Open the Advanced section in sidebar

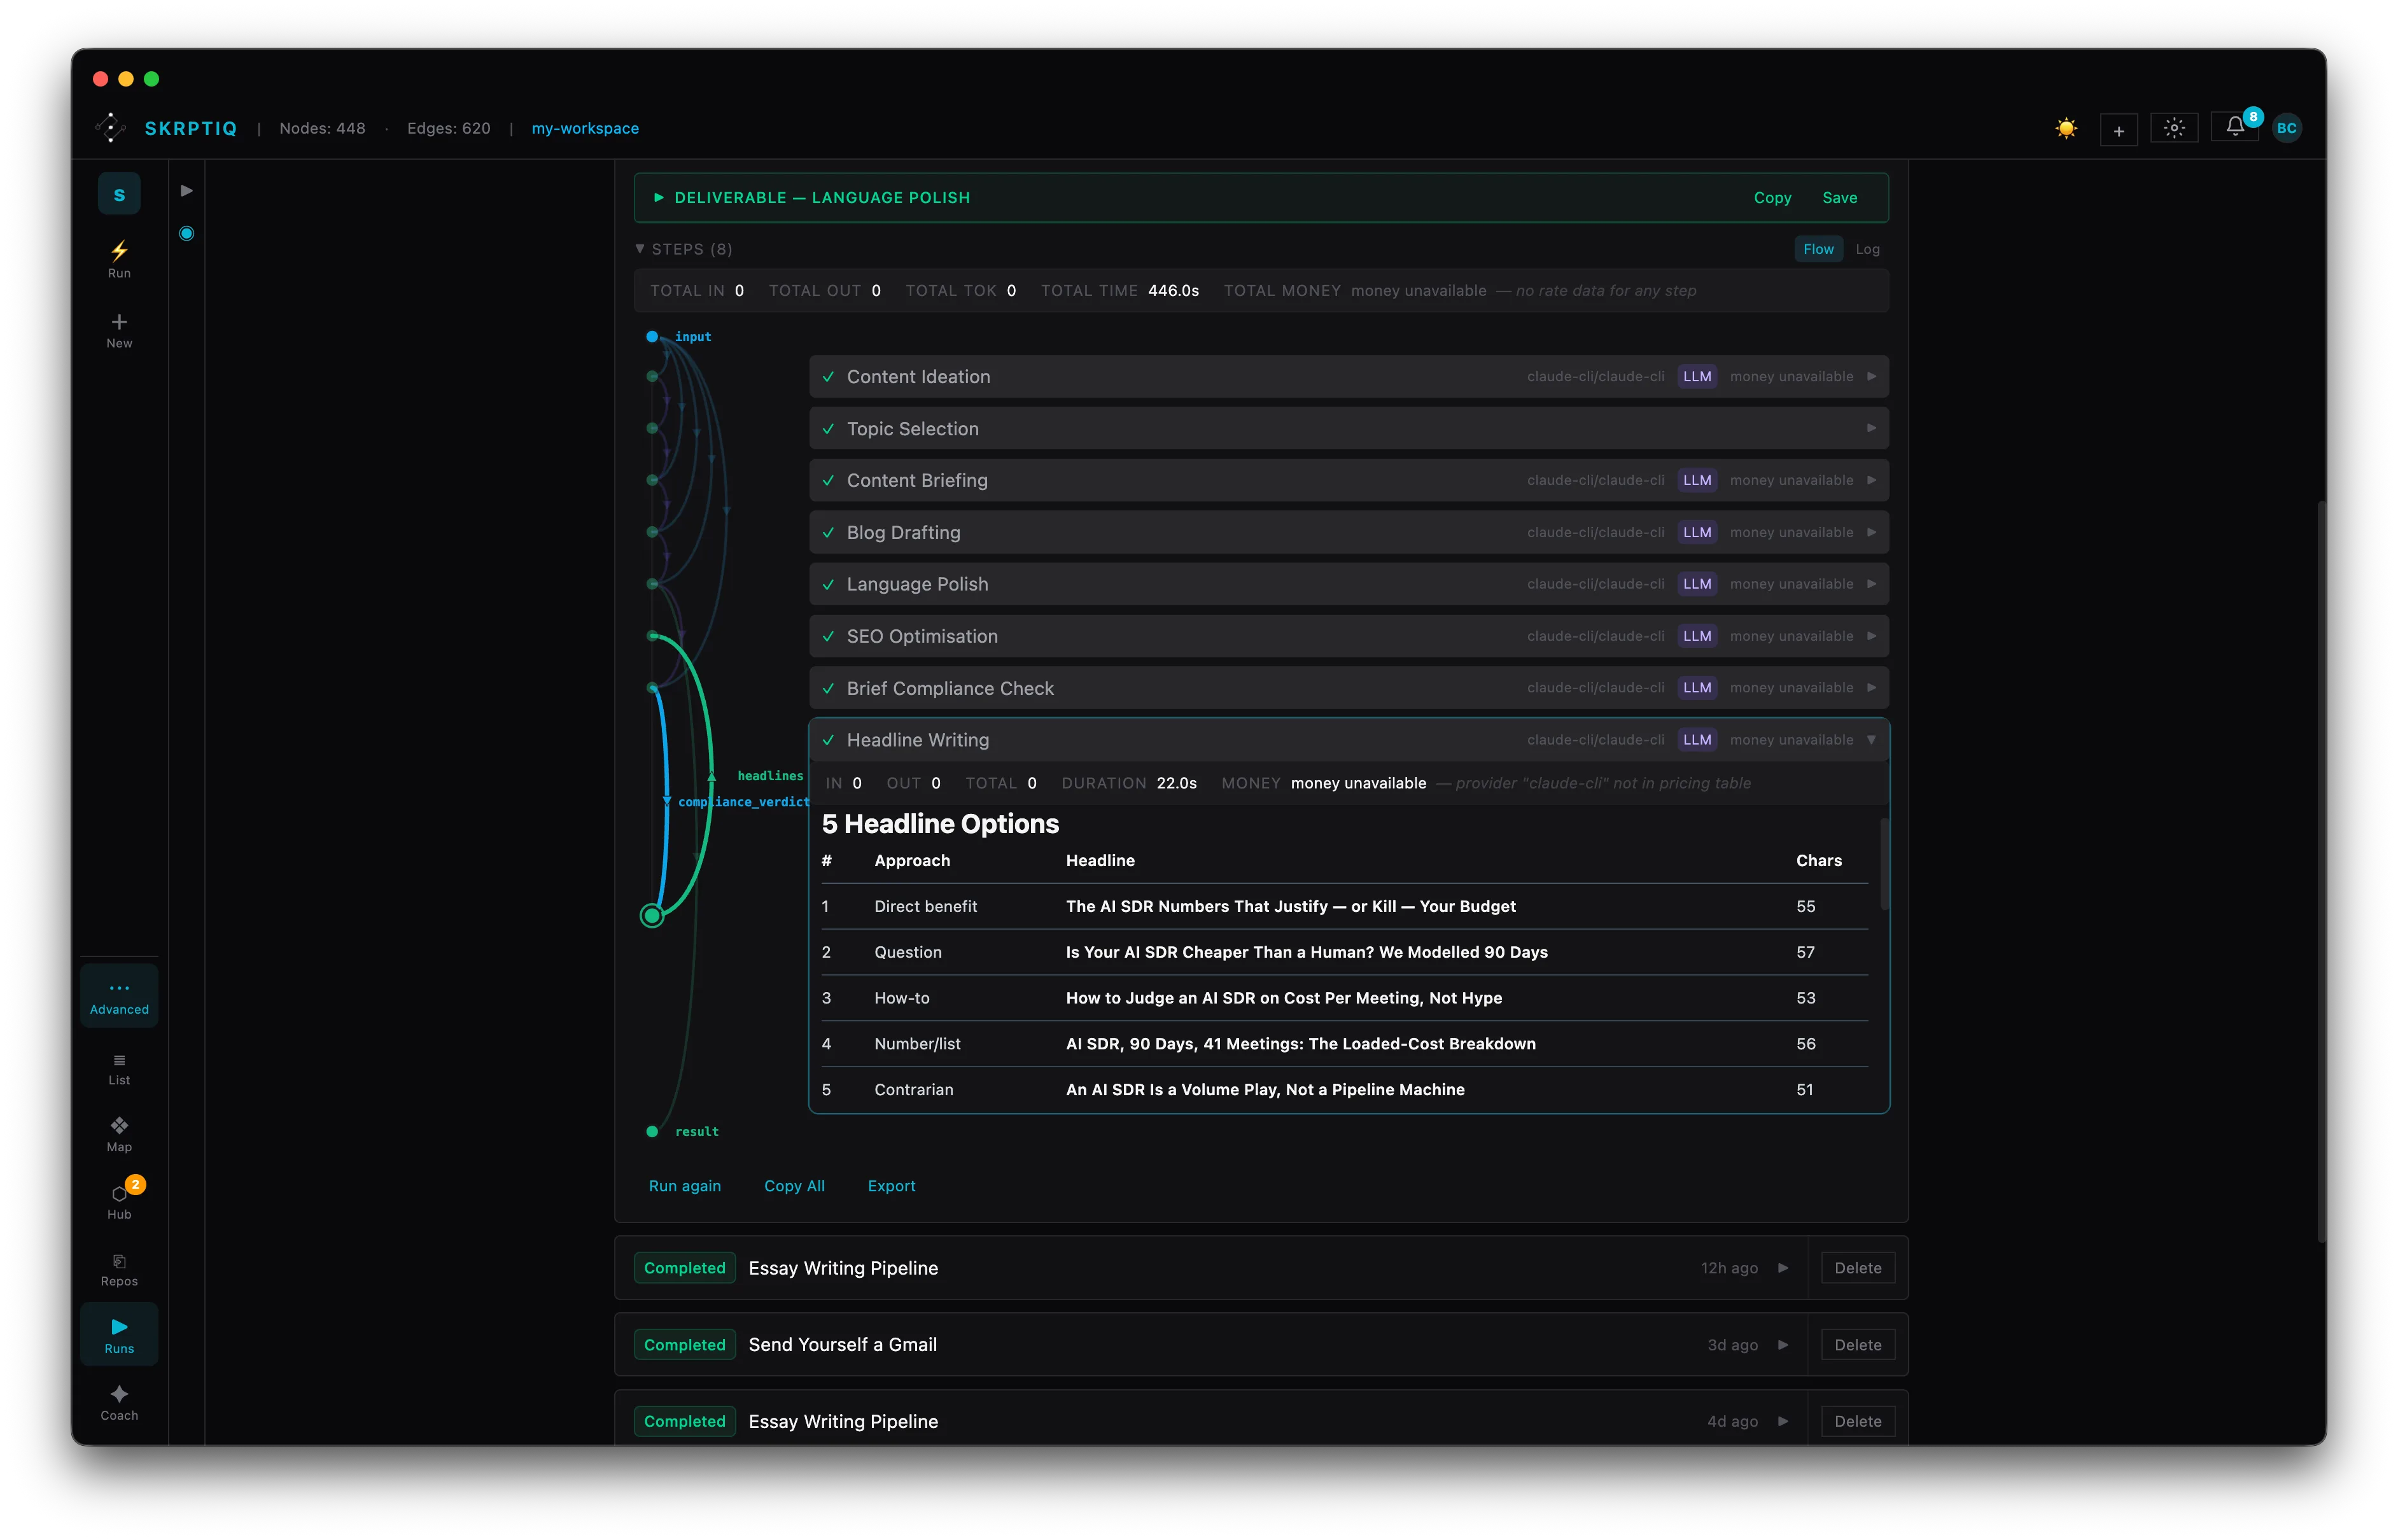pos(119,997)
